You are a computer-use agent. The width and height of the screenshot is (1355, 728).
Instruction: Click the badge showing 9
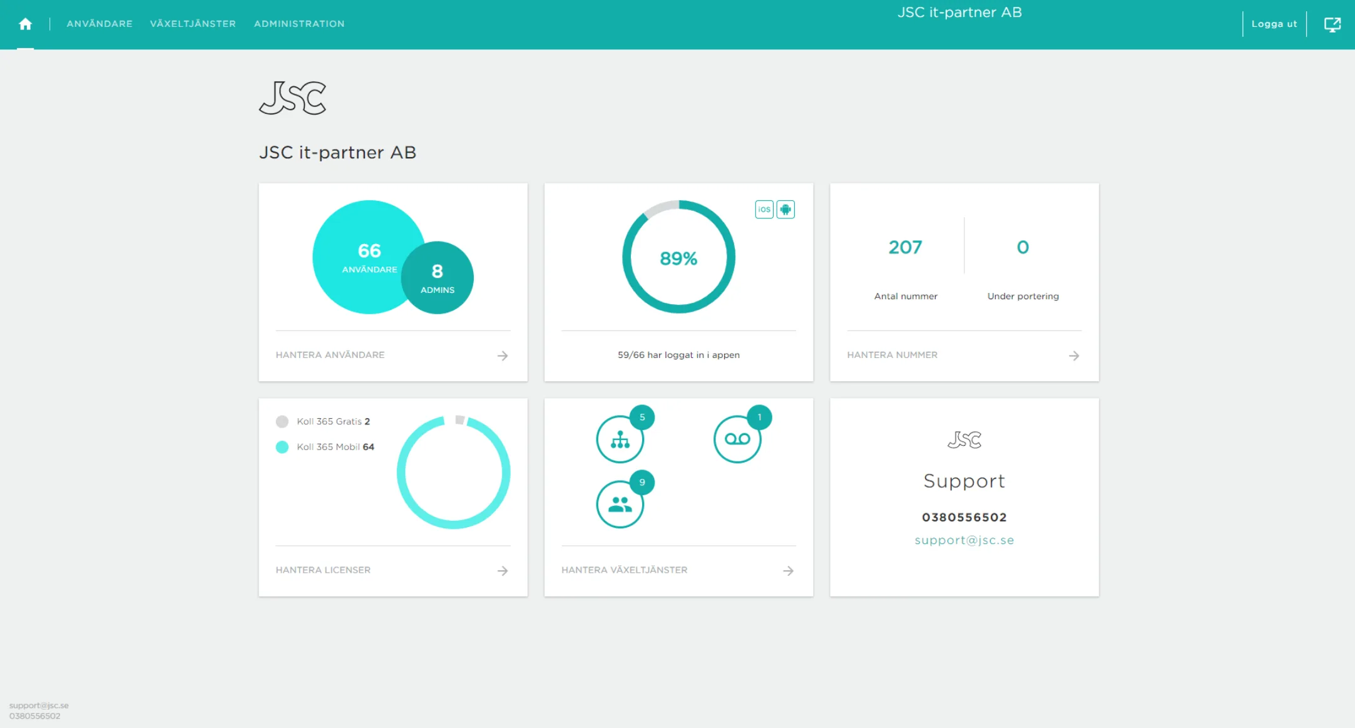point(642,483)
